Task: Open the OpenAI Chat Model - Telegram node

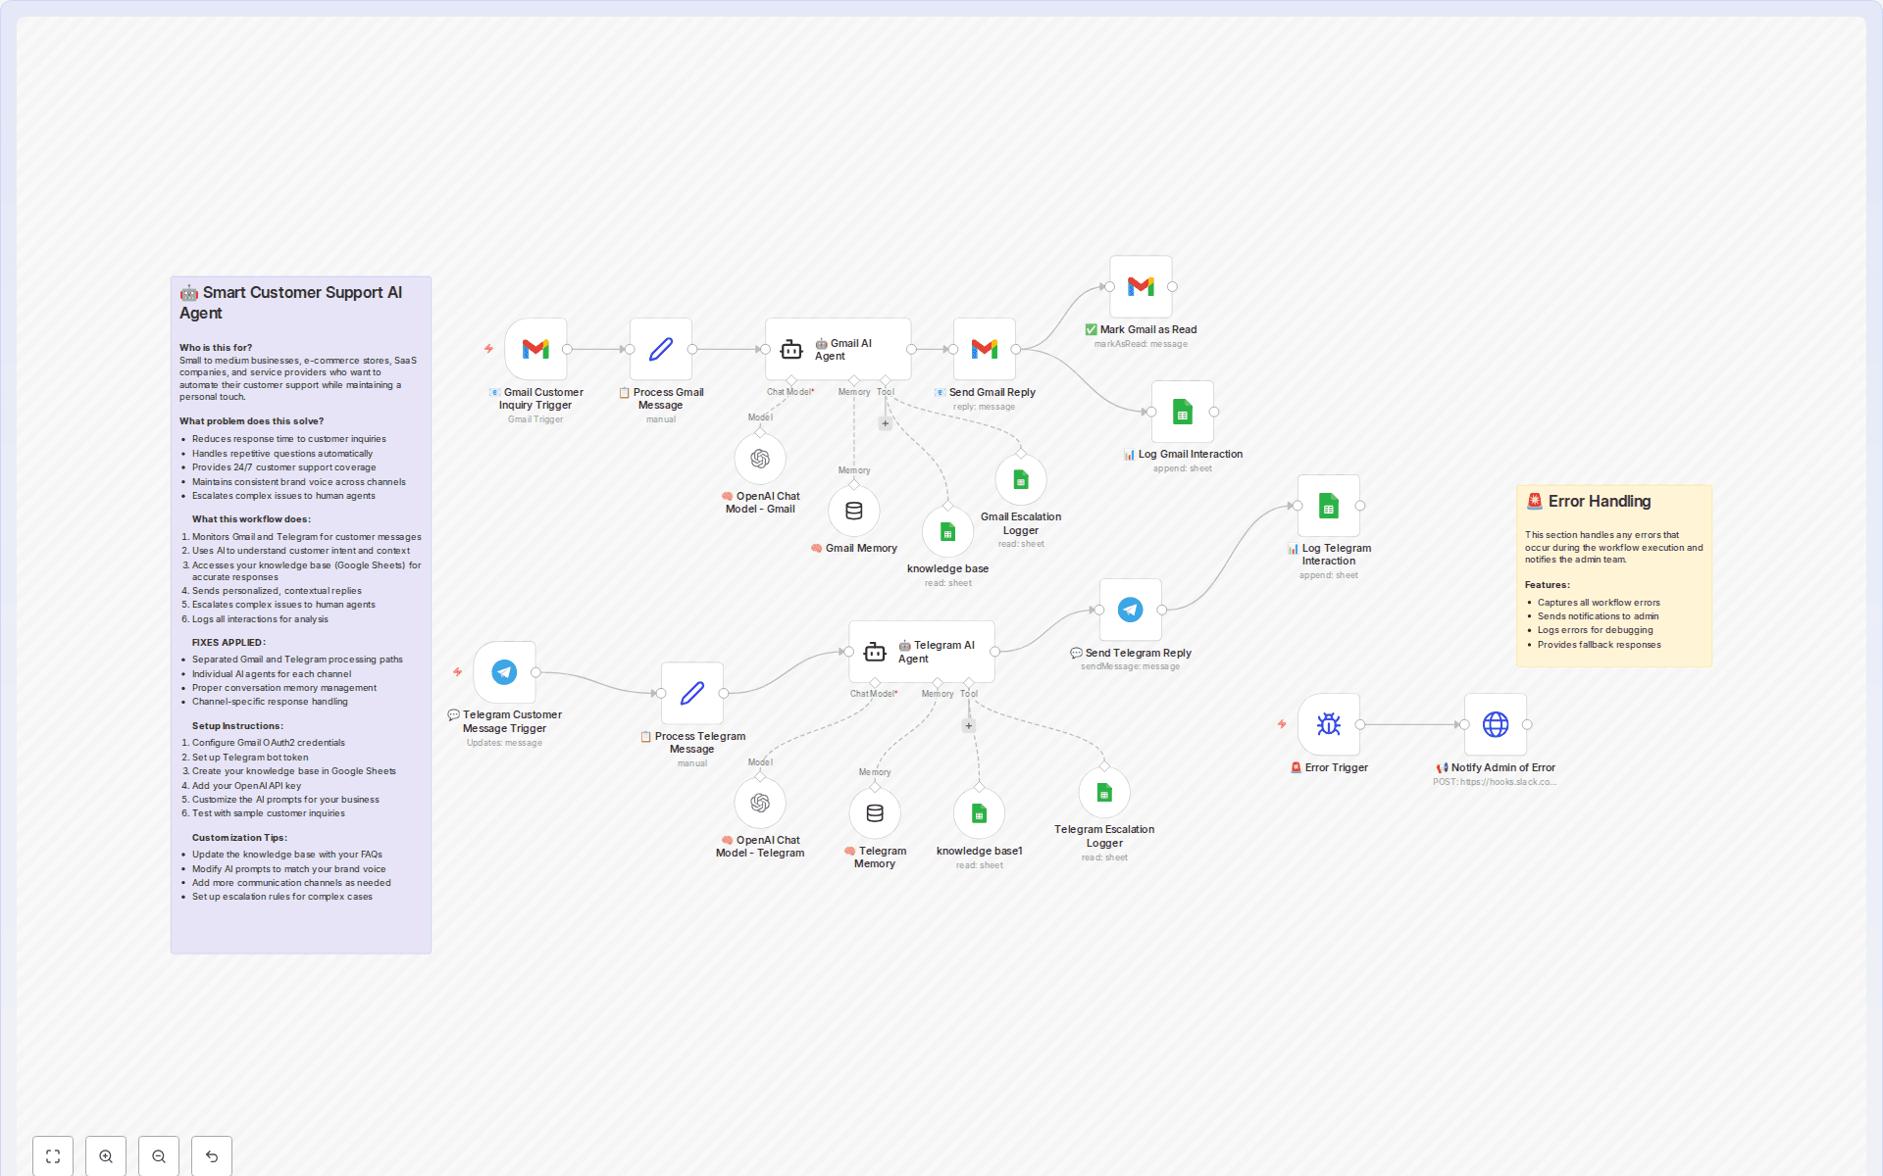Action: (760, 804)
